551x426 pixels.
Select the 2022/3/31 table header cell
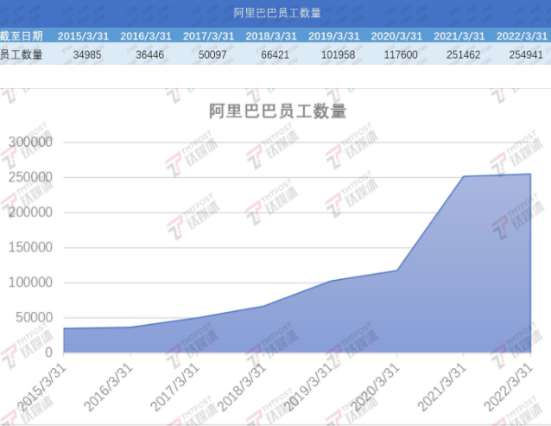point(522,35)
